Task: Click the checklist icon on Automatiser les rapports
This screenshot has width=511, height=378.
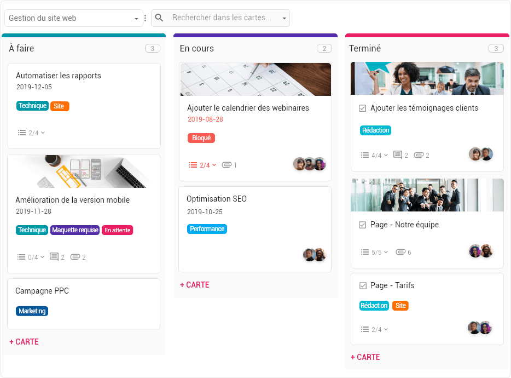Action: tap(20, 132)
